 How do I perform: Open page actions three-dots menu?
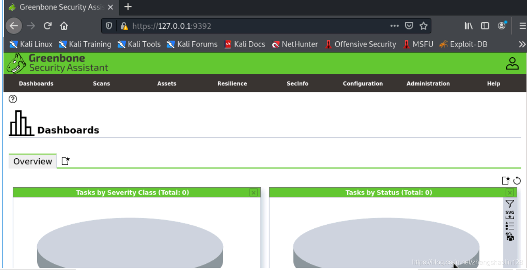(394, 26)
